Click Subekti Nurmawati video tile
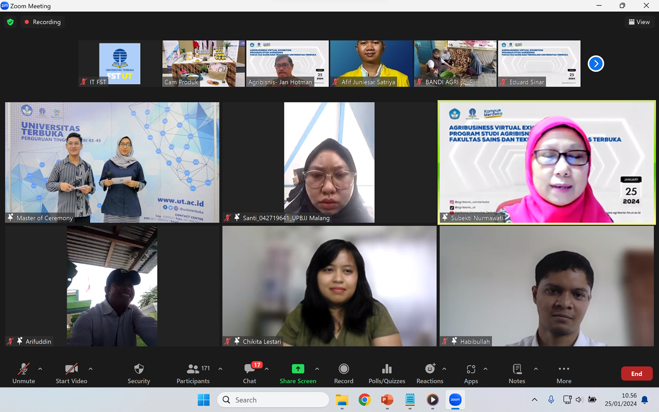659x412 pixels. pyautogui.click(x=547, y=162)
